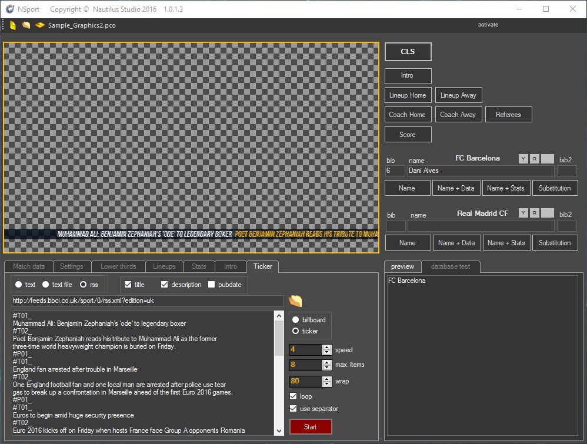
Task: Increase the speed value with up arrow
Action: (327, 347)
